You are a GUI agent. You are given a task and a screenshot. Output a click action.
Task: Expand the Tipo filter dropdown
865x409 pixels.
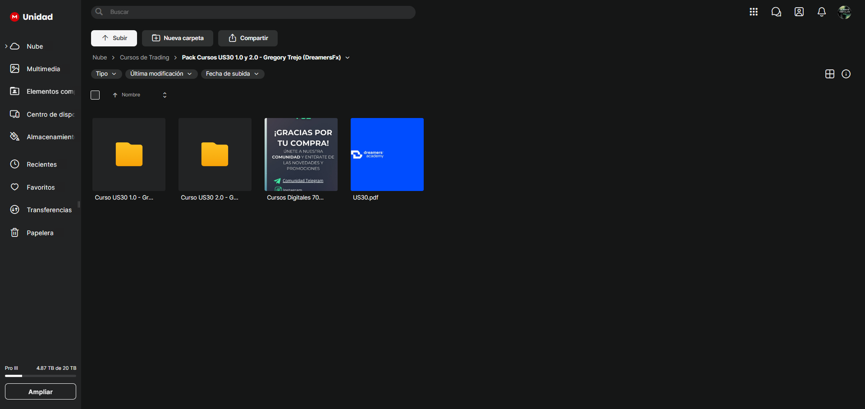[106, 74]
